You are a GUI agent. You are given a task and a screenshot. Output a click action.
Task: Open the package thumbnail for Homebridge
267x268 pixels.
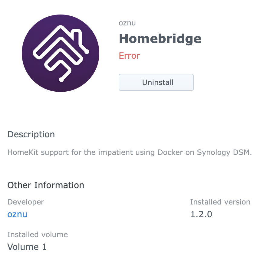(x=60, y=53)
